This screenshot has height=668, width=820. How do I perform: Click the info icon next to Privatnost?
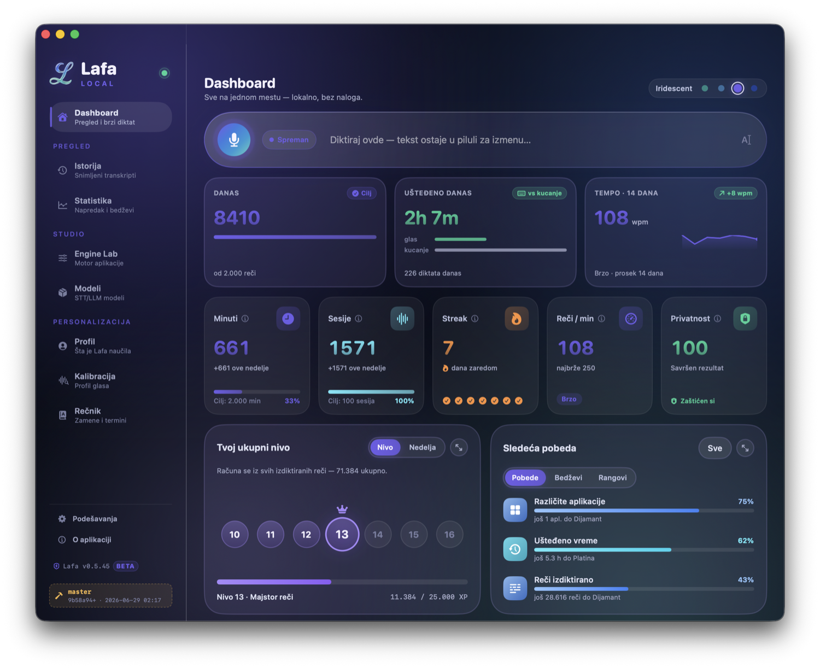(717, 319)
